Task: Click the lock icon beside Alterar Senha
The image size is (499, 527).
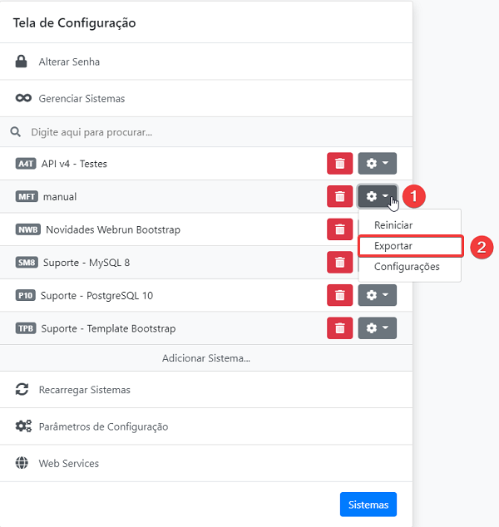Action: (22, 62)
